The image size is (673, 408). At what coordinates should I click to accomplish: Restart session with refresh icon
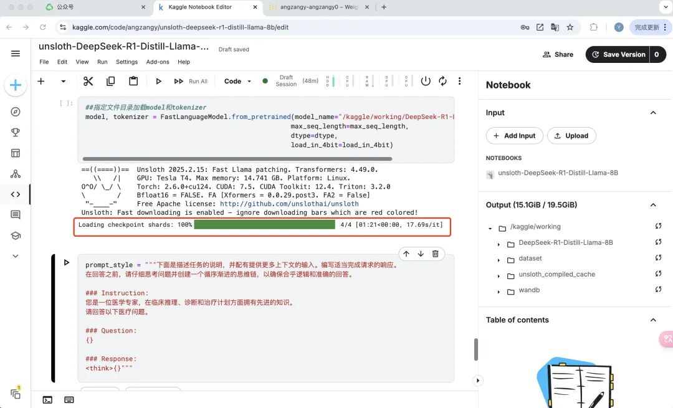pyautogui.click(x=442, y=80)
